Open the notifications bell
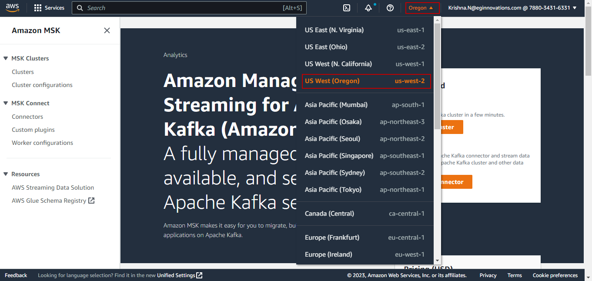 point(368,8)
